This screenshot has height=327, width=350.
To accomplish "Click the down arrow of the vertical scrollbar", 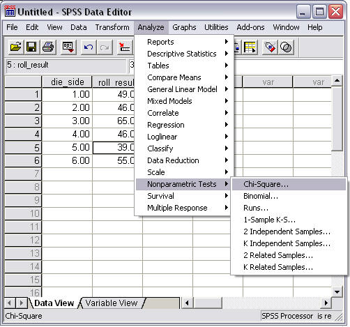I will (x=337, y=292).
